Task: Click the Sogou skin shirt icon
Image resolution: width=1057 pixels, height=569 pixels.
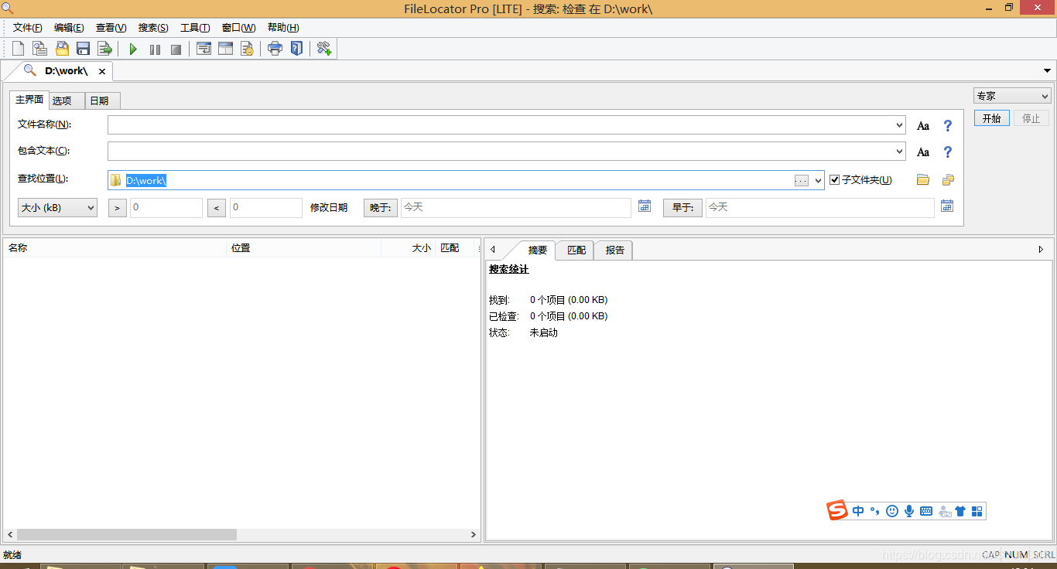Action: [960, 511]
